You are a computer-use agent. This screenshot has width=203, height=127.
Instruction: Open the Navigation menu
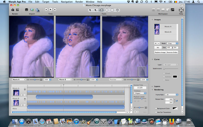(x=67, y=2)
